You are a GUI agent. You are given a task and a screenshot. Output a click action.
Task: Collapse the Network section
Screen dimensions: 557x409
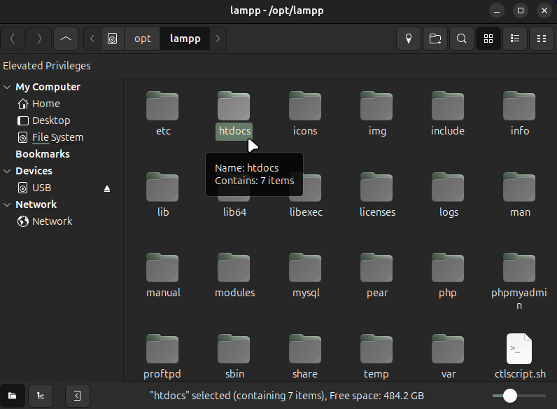[x=7, y=204]
